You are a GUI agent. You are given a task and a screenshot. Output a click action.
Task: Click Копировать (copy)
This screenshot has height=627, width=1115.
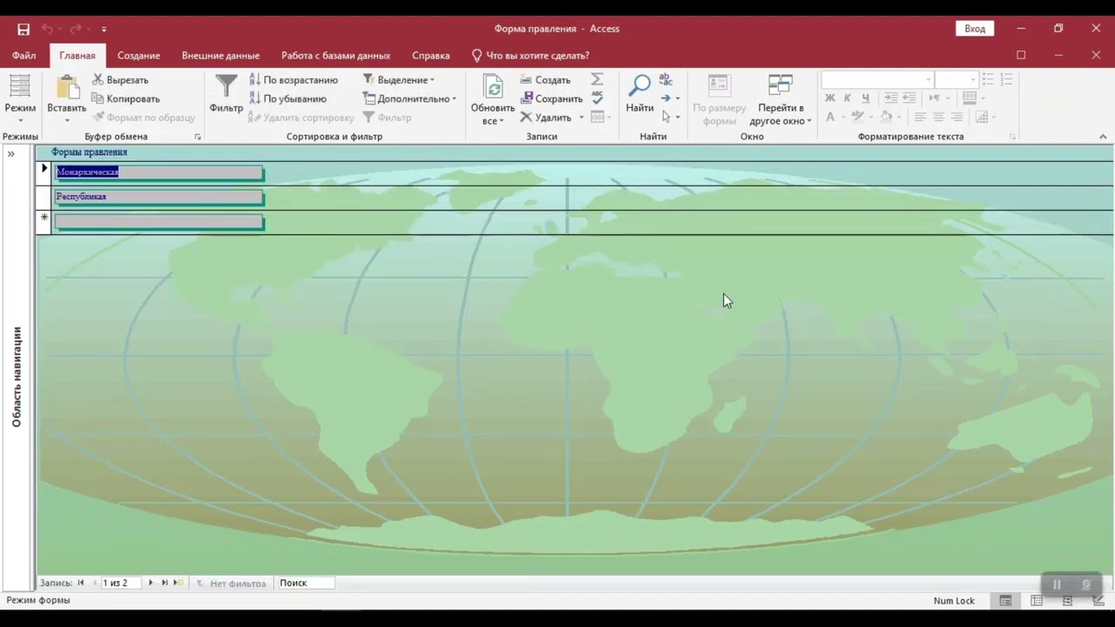click(125, 98)
